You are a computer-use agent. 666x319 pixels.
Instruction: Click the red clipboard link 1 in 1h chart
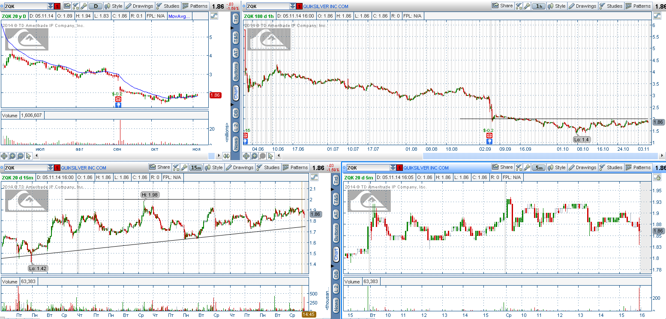click(300, 6)
